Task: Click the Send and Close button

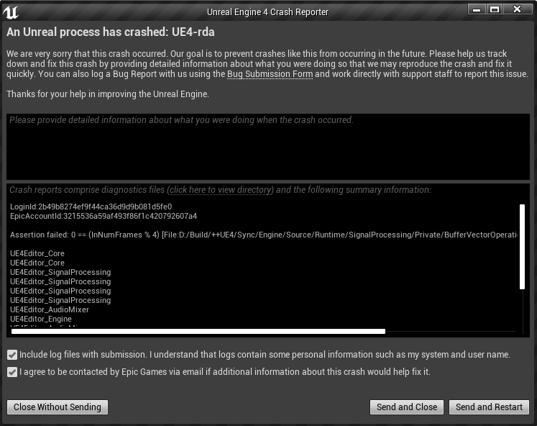Action: 406,407
